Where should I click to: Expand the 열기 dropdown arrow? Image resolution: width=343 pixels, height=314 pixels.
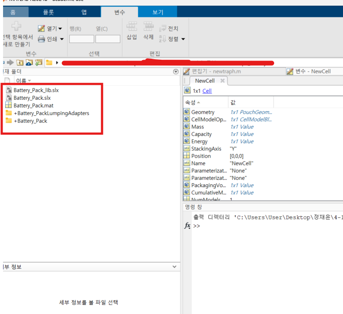click(60, 29)
